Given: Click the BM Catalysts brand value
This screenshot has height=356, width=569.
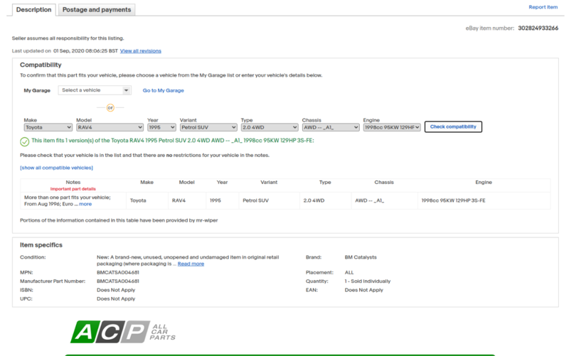Looking at the screenshot, I should [x=361, y=257].
